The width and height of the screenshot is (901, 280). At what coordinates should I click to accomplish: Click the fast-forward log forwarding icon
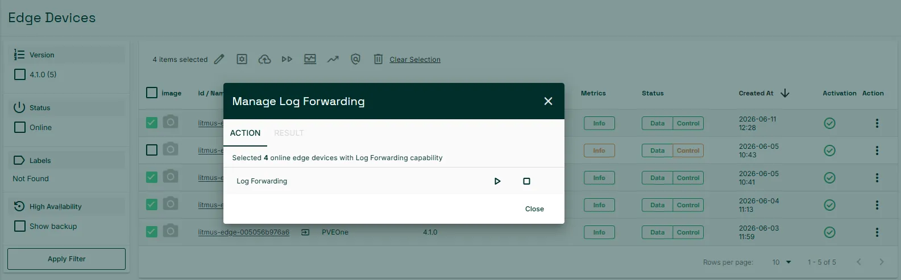tap(287, 59)
